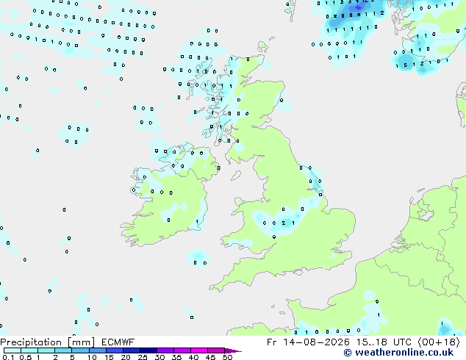Click the 0.1–0.5 mm palest legend swatch
Viewport: 466px width, 360px height.
click(12, 350)
